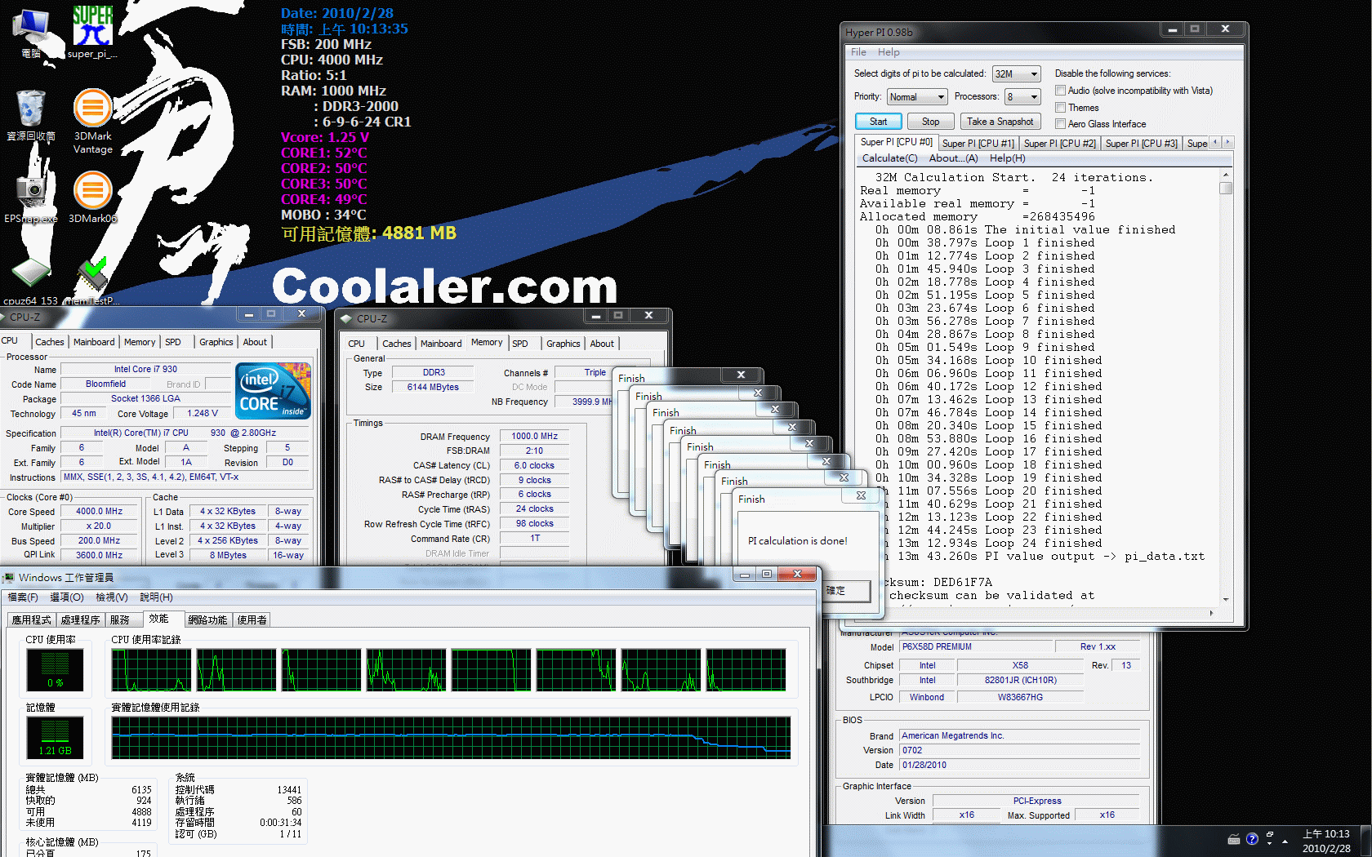Click the Task Manager title bar icon
1372x857 pixels.
[x=9, y=577]
